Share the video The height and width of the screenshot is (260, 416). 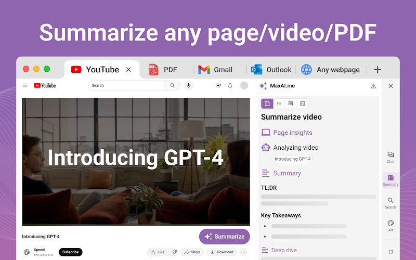192,252
